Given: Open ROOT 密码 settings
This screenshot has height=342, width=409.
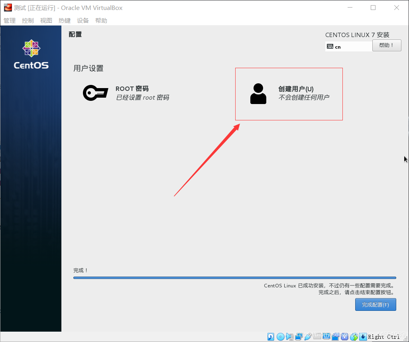Looking at the screenshot, I should tap(126, 93).
